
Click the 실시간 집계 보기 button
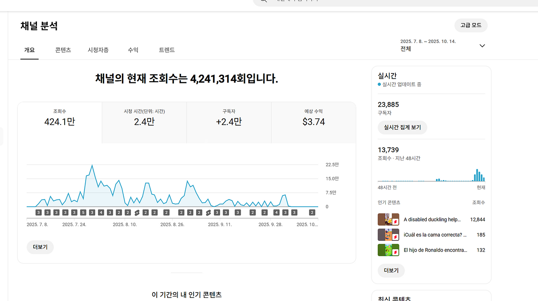pyautogui.click(x=402, y=128)
